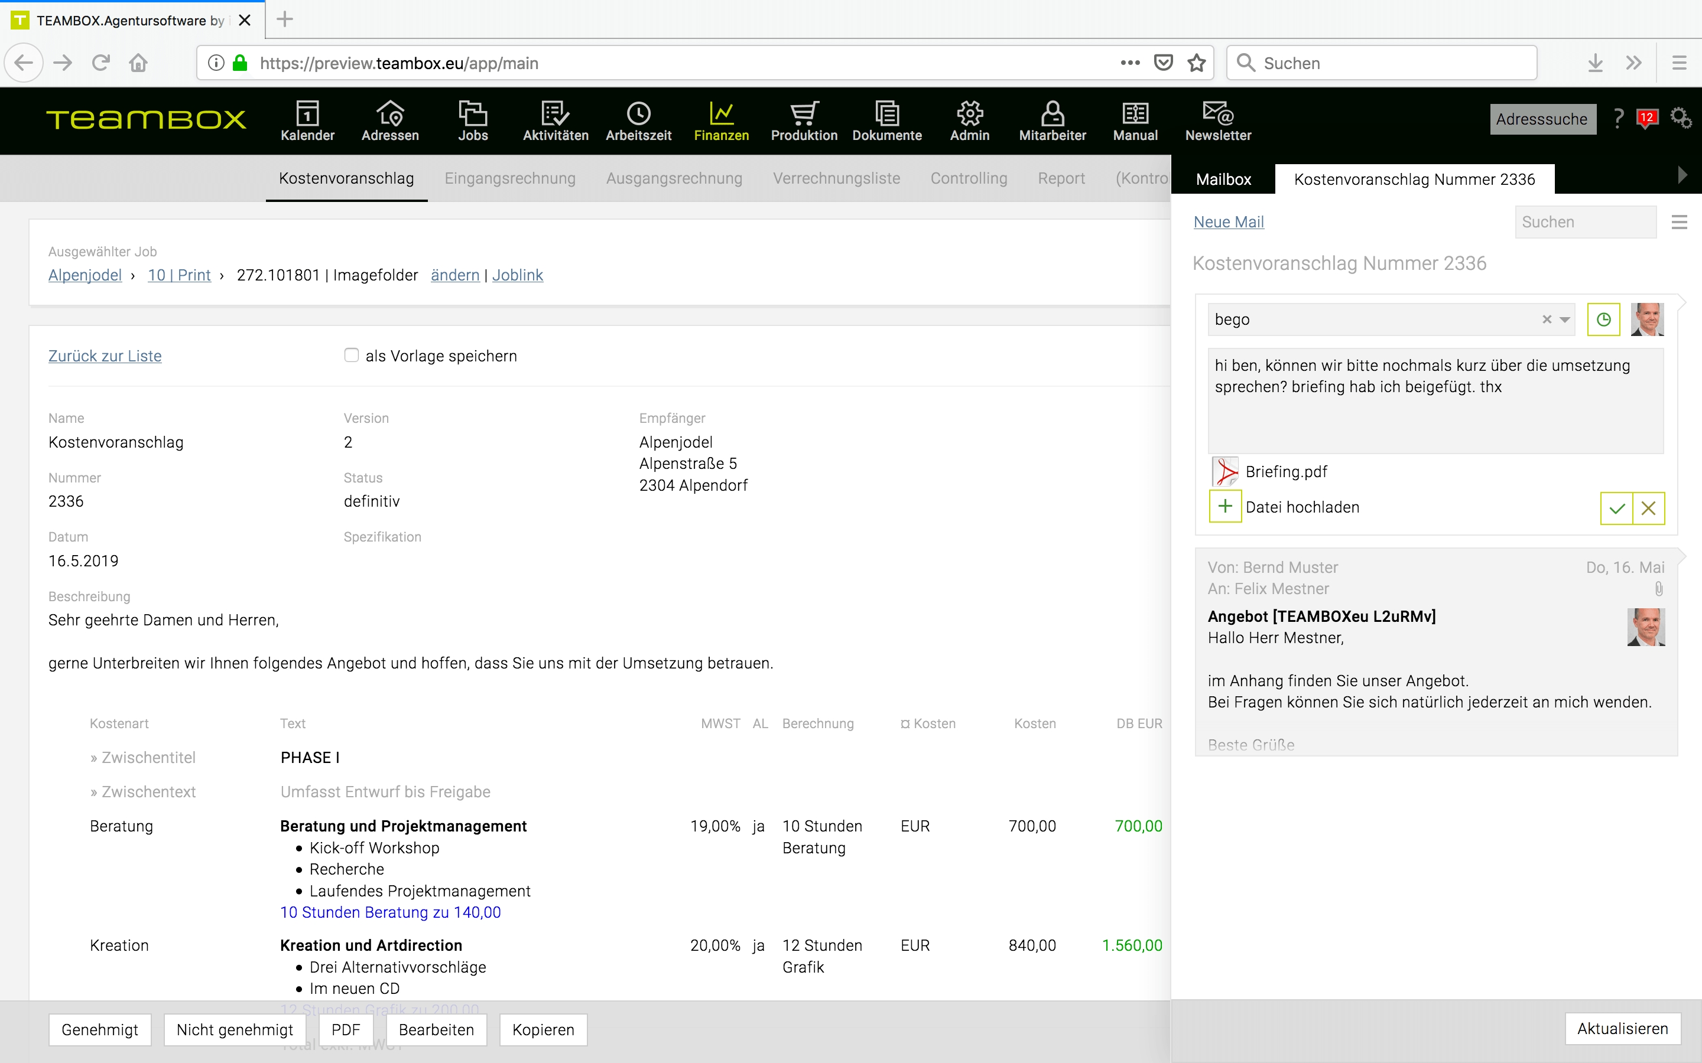The image size is (1702, 1063).
Task: Open the Produktion cart icon
Action: pyautogui.click(x=804, y=114)
